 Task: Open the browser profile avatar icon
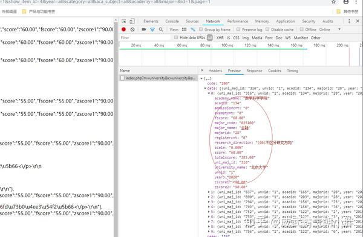click(x=346, y=2)
